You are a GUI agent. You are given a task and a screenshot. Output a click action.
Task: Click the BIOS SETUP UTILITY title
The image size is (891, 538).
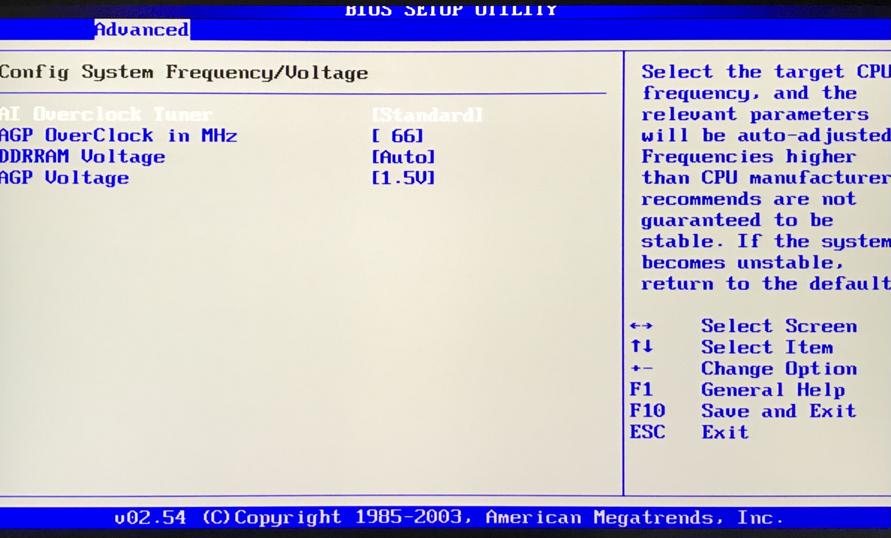pos(450,10)
